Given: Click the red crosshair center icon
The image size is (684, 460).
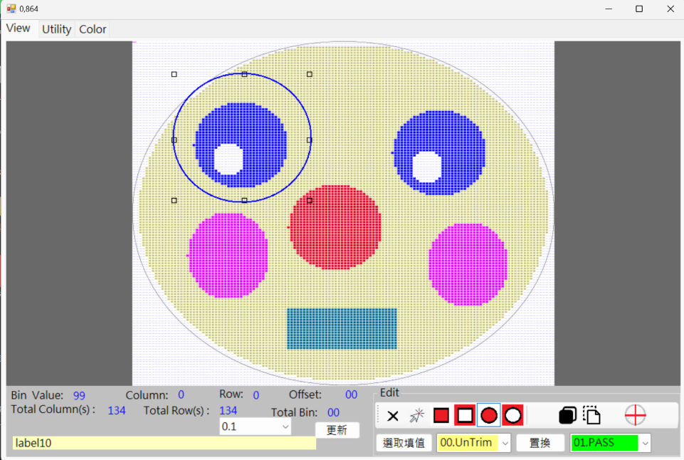Looking at the screenshot, I should pyautogui.click(x=635, y=415).
